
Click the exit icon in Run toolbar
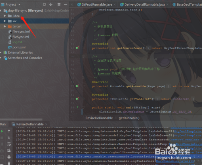2,157
